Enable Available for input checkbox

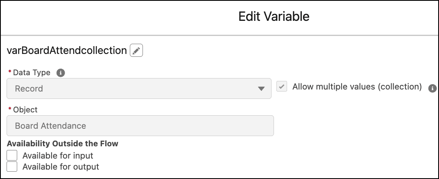(x=12, y=155)
